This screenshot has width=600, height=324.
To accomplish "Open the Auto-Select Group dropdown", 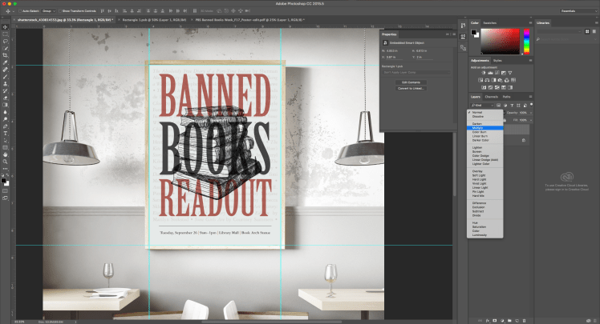I will (x=49, y=11).
